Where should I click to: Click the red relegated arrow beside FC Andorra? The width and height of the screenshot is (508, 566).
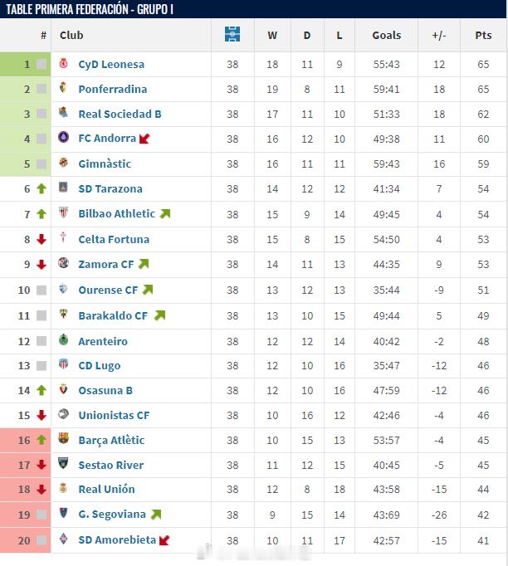point(144,139)
